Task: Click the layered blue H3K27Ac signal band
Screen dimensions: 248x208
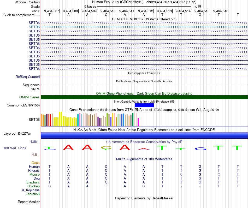Action: click(144, 136)
